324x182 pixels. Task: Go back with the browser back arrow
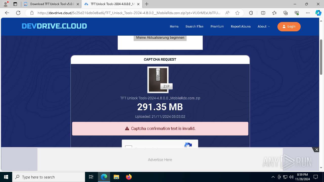click(x=7, y=13)
